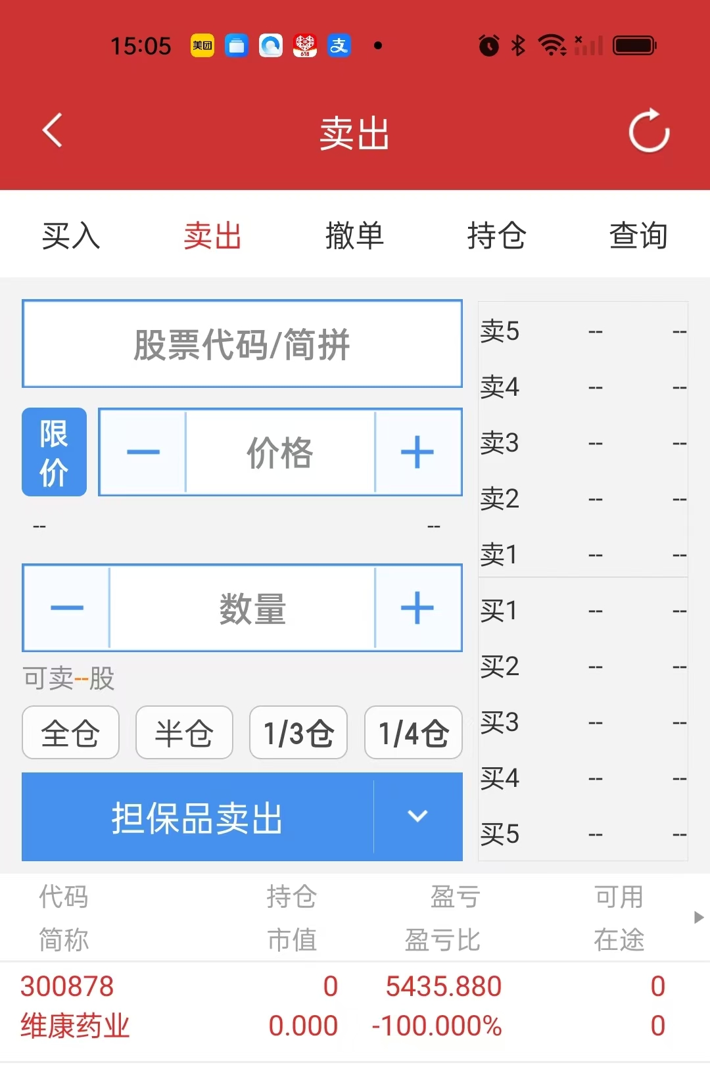Expand more columns with the right triangle
This screenshot has width=710, height=1065.
[x=699, y=917]
